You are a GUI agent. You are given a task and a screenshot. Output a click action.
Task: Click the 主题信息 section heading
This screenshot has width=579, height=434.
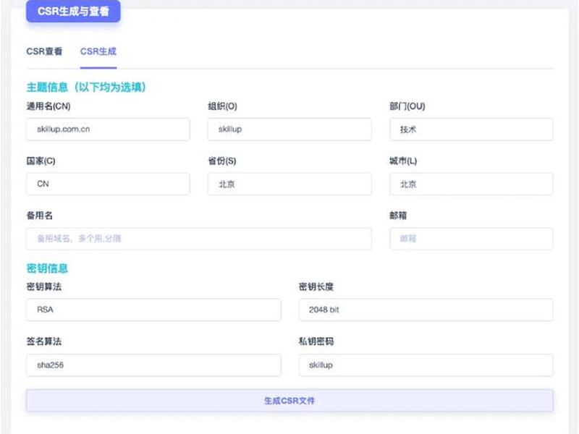coord(86,87)
